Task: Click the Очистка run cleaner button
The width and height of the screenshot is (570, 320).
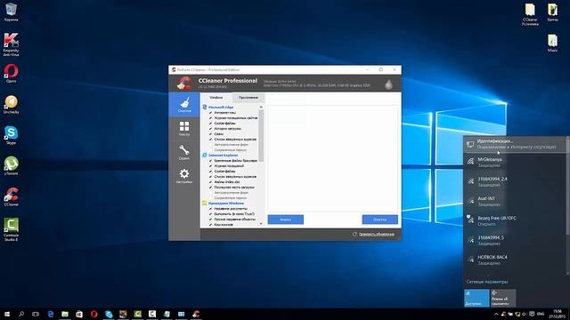Action: click(380, 220)
